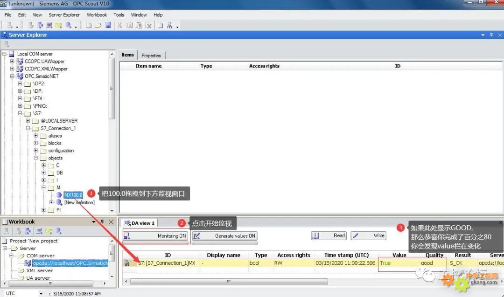Click the lock icon in the DA view row

pyautogui.click(x=127, y=263)
